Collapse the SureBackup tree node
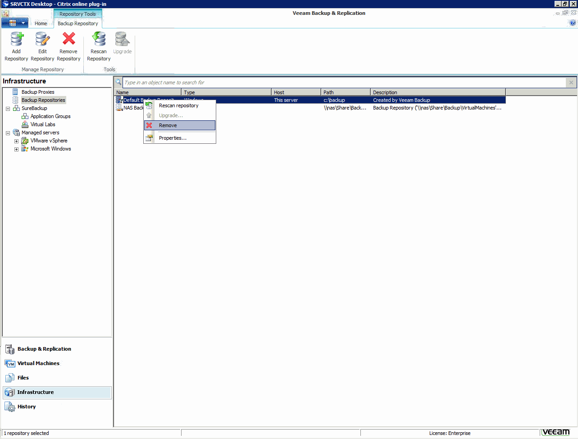578x439 pixels. [x=8, y=109]
